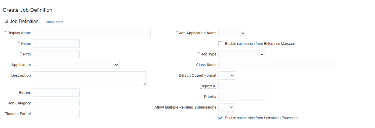Select the Retries input box
The width and height of the screenshot is (375, 128).
[x=56, y=93]
